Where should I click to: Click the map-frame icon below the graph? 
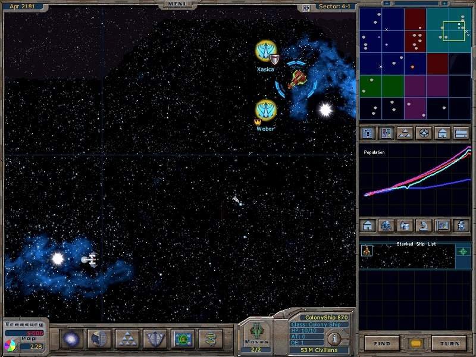pos(443,226)
